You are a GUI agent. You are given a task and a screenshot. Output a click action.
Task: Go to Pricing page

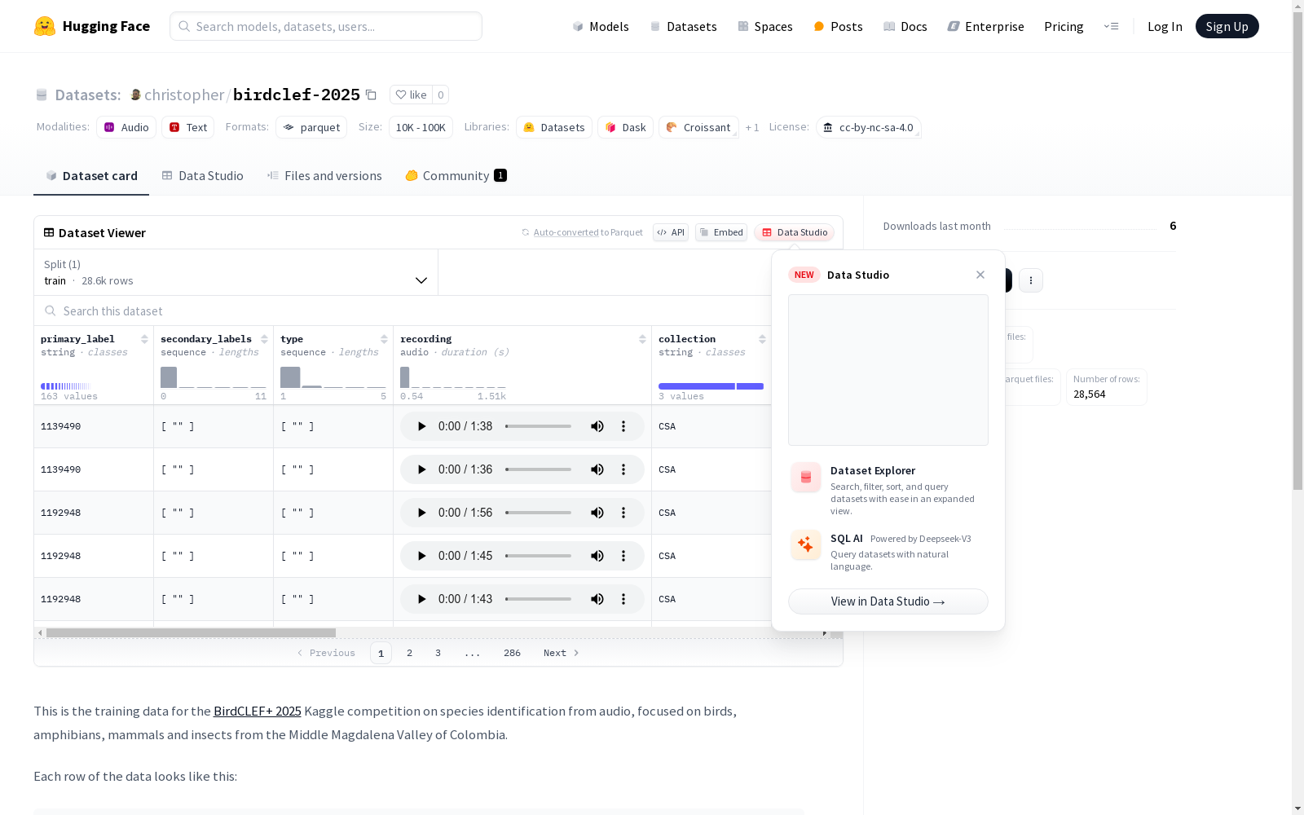[1064, 26]
